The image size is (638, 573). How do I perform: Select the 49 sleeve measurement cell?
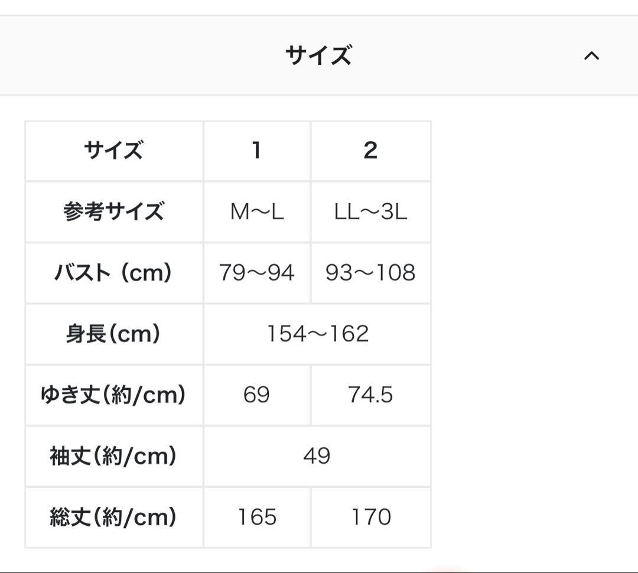[317, 456]
